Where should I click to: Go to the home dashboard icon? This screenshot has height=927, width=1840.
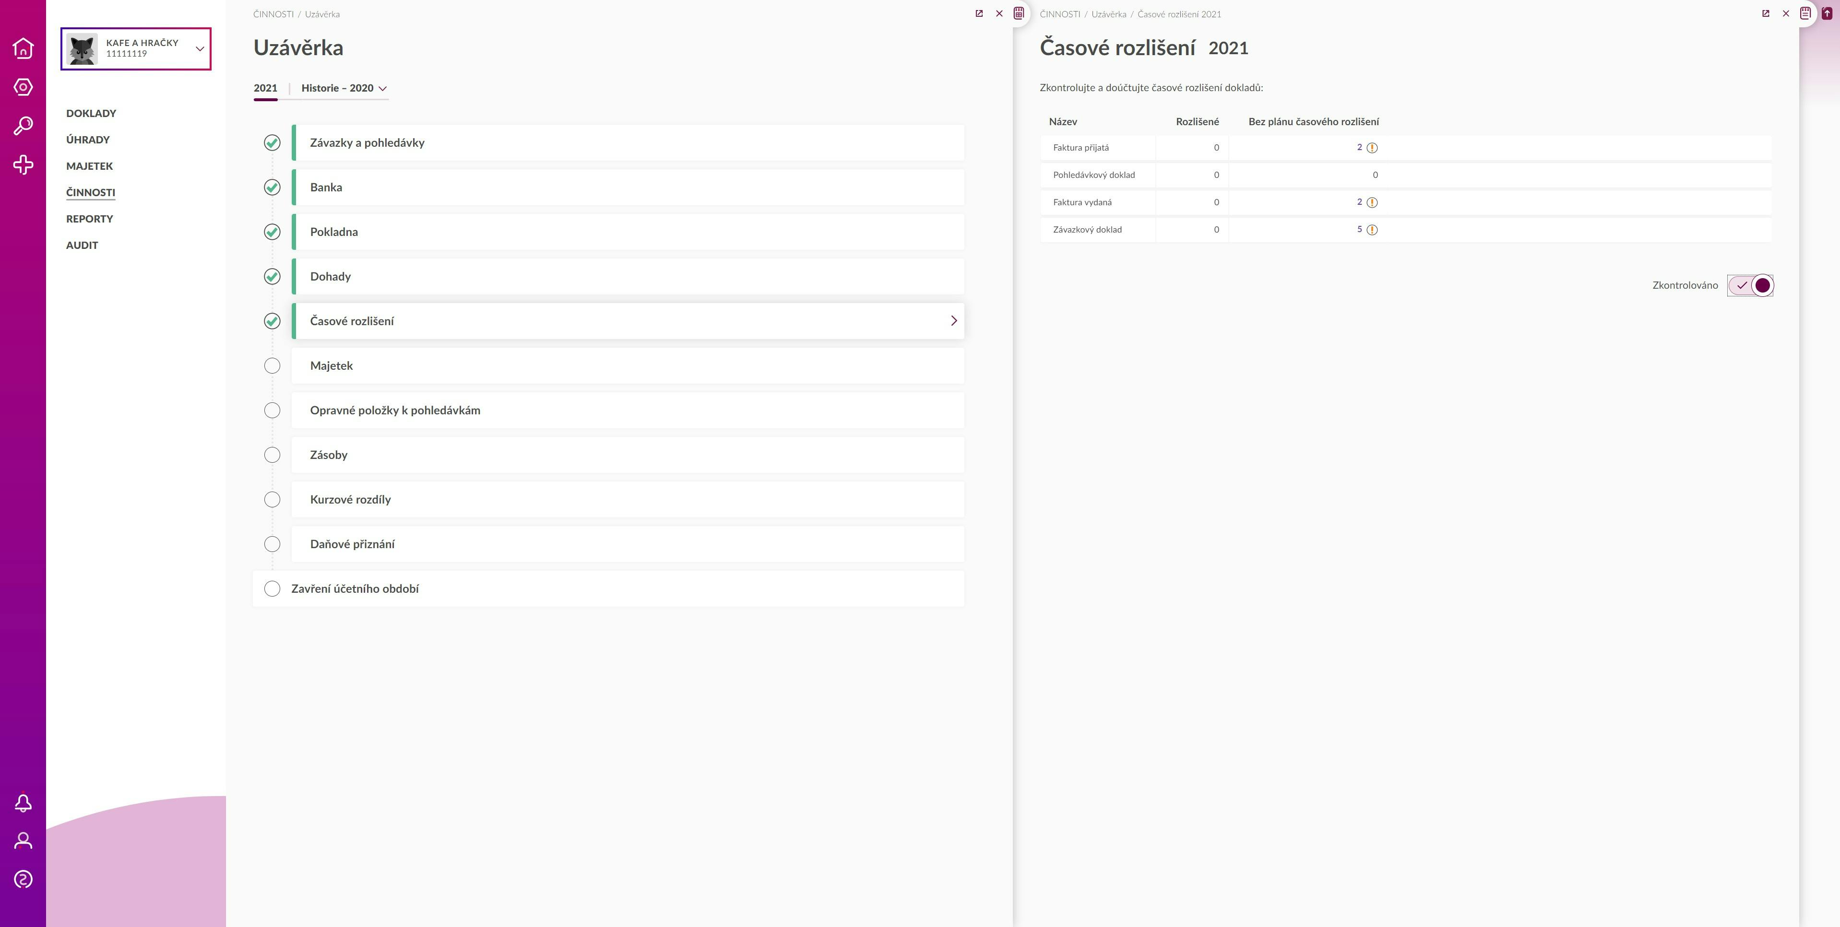tap(23, 48)
